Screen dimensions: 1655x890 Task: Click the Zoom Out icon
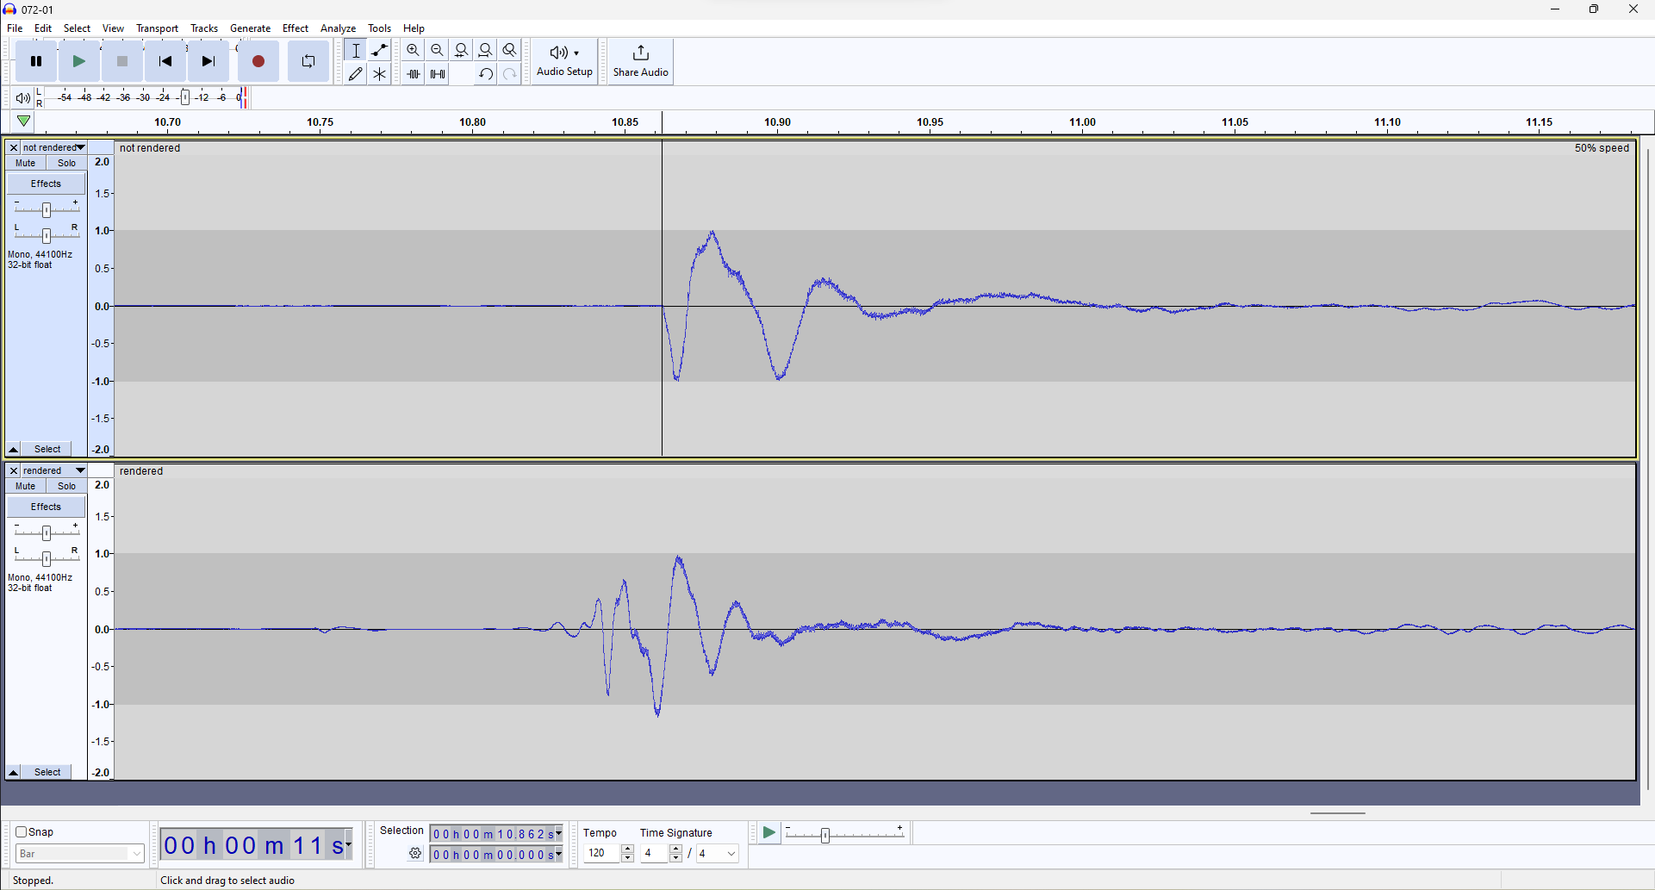(437, 50)
